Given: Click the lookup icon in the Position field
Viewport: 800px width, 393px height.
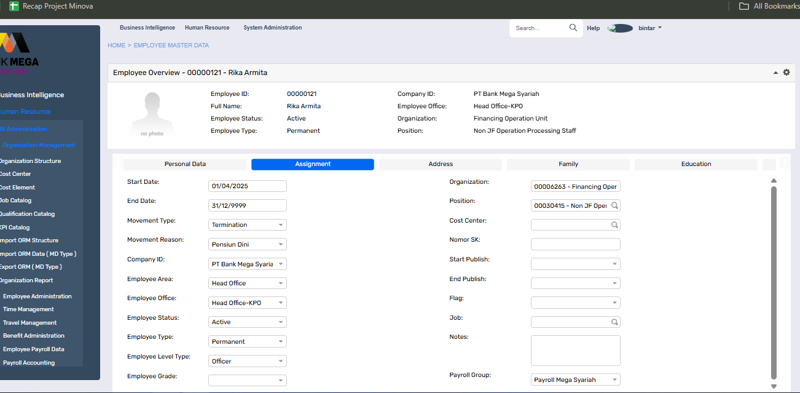Looking at the screenshot, I should tap(614, 205).
